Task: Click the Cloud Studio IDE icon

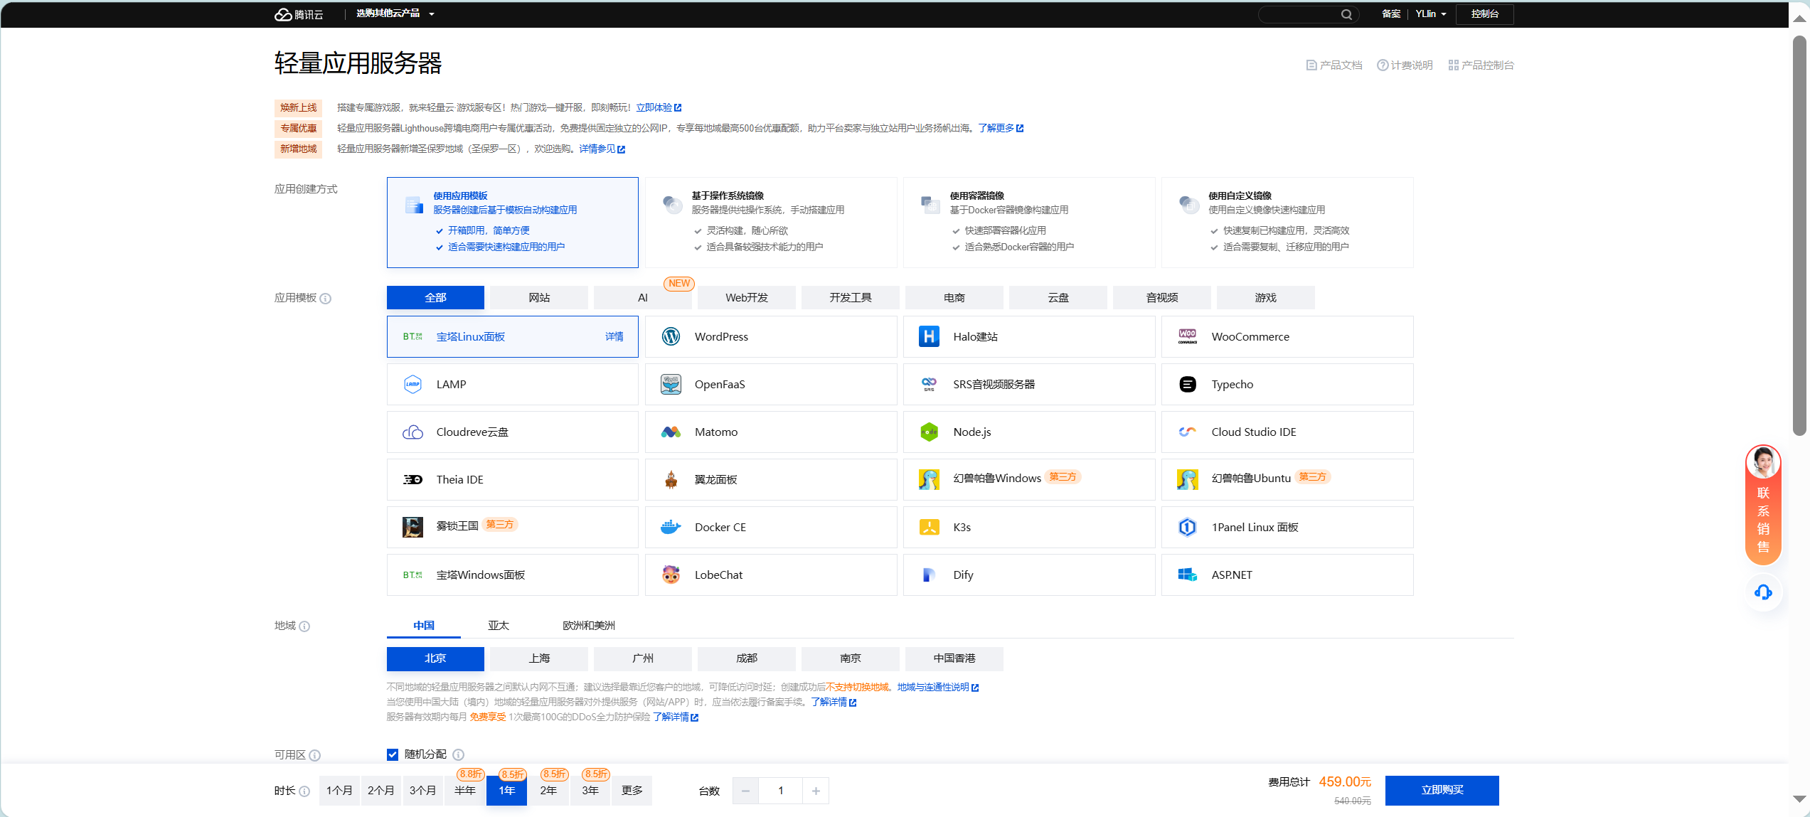Action: pos(1187,432)
